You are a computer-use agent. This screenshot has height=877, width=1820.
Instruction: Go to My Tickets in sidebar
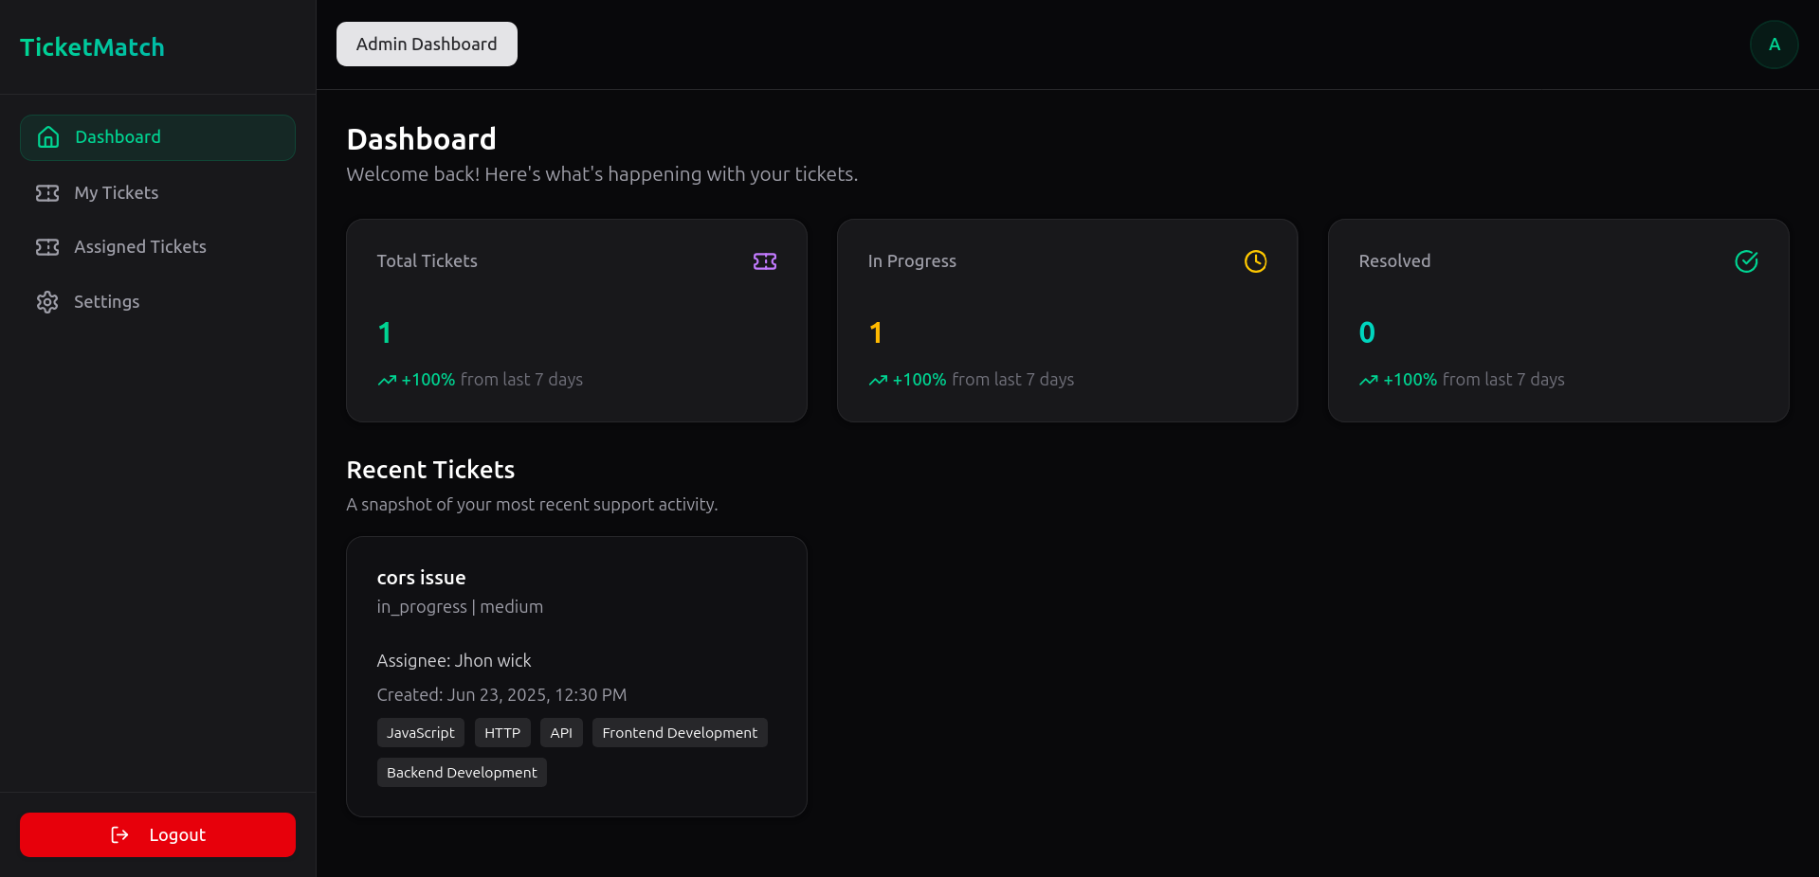[157, 193]
